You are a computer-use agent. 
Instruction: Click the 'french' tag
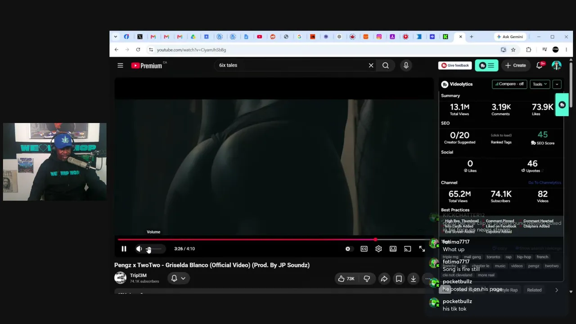pyautogui.click(x=542, y=257)
